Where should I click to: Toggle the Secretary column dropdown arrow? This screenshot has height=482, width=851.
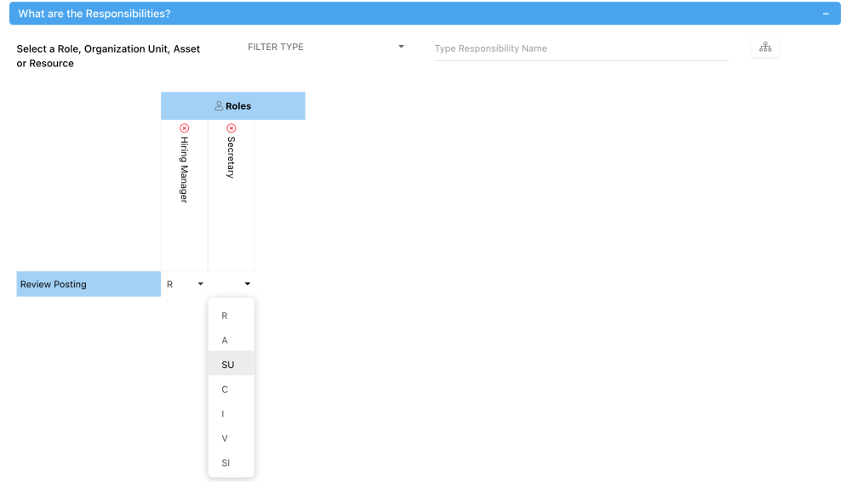coord(247,284)
